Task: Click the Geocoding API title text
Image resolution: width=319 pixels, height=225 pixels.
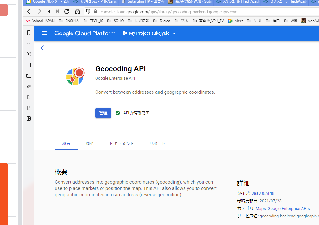Action: pos(121,69)
